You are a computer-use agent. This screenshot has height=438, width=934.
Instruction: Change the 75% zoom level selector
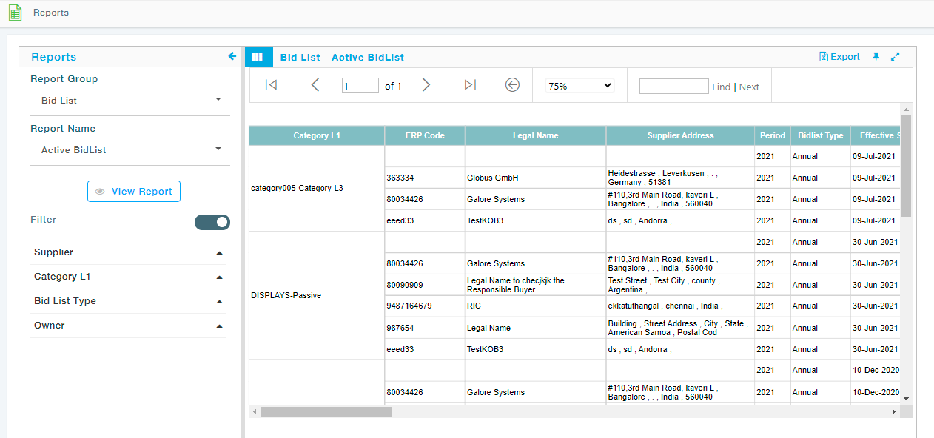pyautogui.click(x=579, y=85)
